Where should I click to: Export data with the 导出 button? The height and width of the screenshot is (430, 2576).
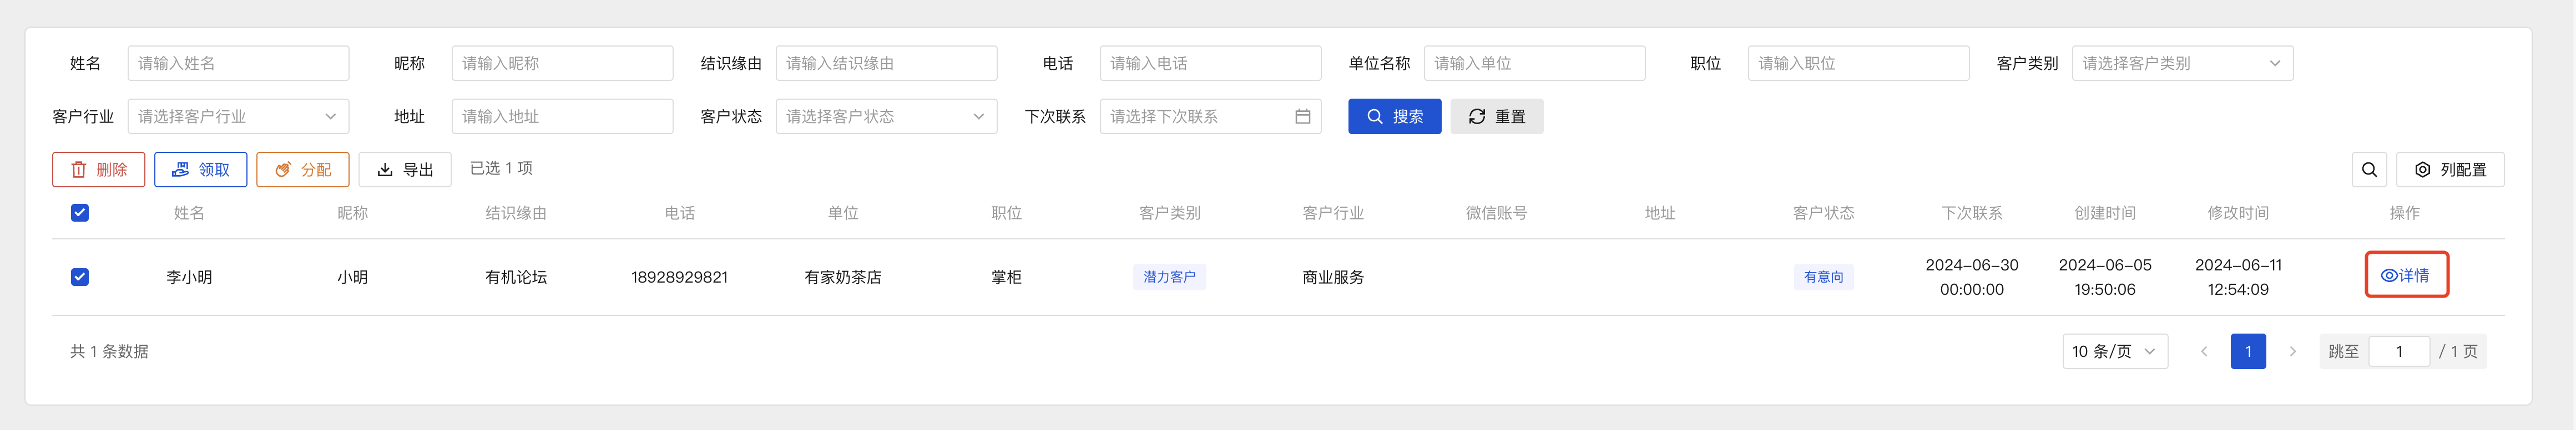pyautogui.click(x=404, y=170)
